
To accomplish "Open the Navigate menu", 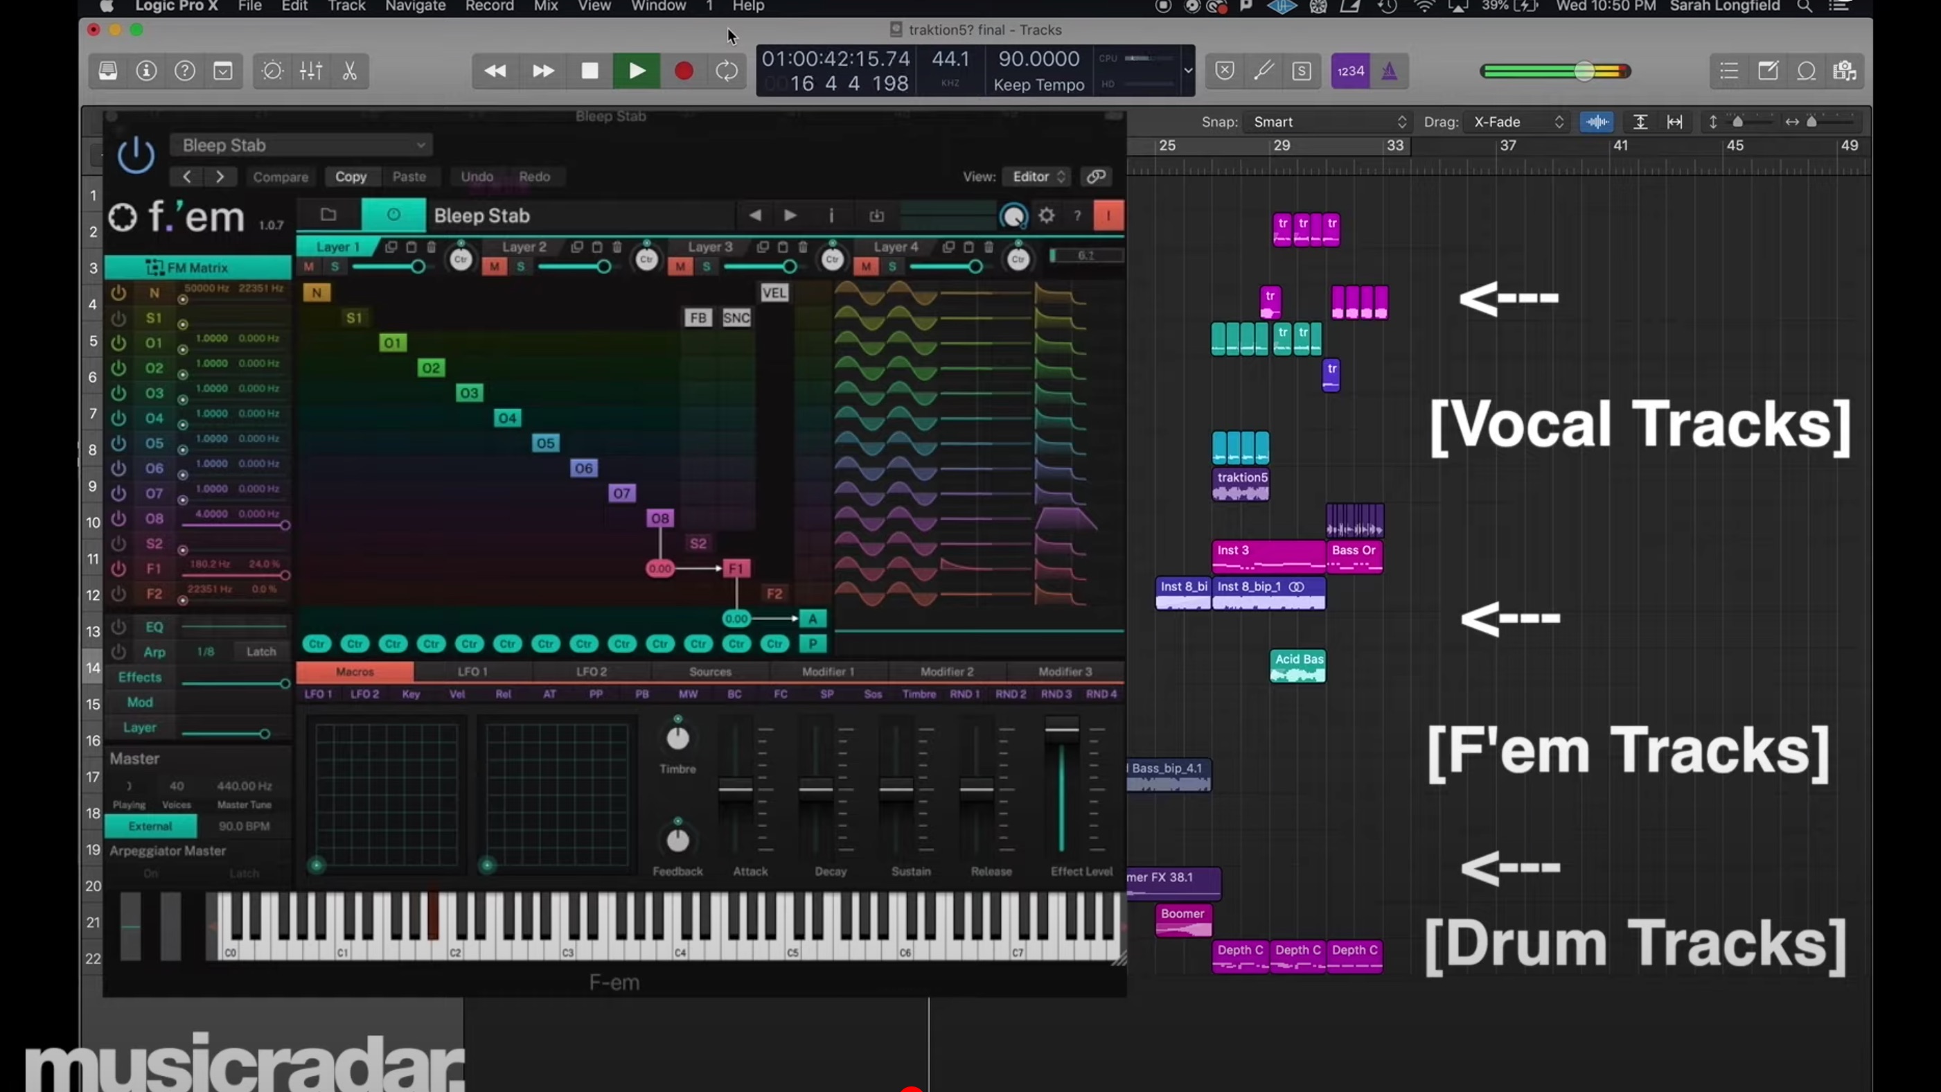I will coord(415,6).
